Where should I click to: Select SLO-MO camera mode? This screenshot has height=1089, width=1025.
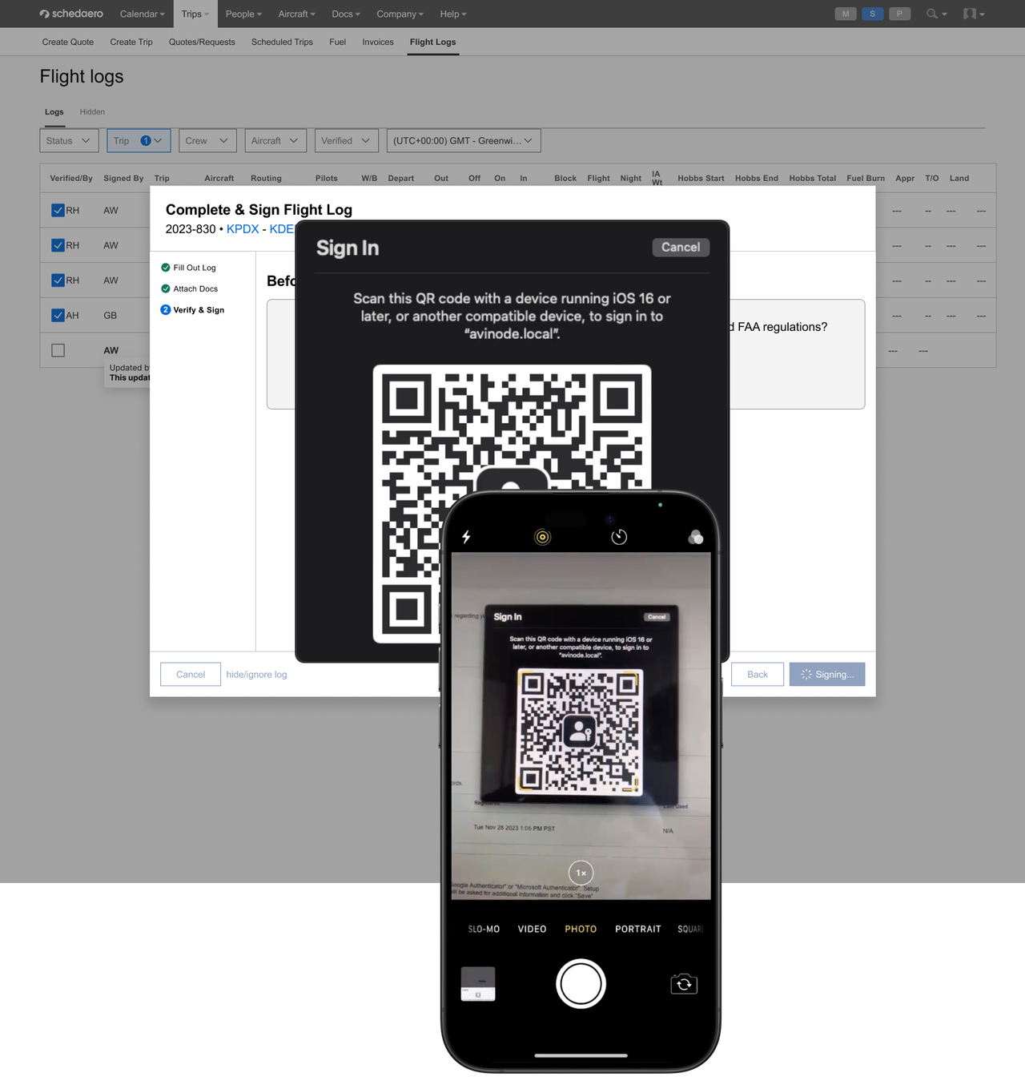tap(484, 930)
